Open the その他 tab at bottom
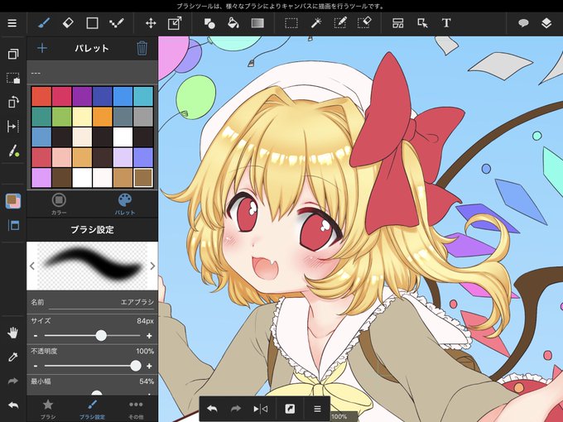563x422 pixels. tap(136, 409)
